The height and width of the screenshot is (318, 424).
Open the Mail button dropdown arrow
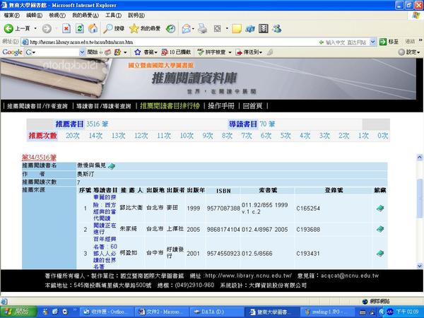pos(193,28)
